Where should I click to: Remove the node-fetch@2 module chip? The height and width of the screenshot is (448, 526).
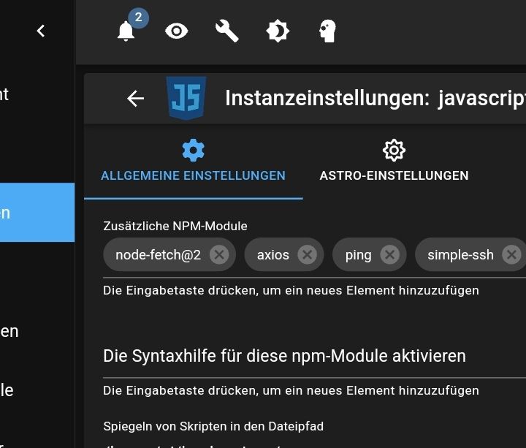219,255
